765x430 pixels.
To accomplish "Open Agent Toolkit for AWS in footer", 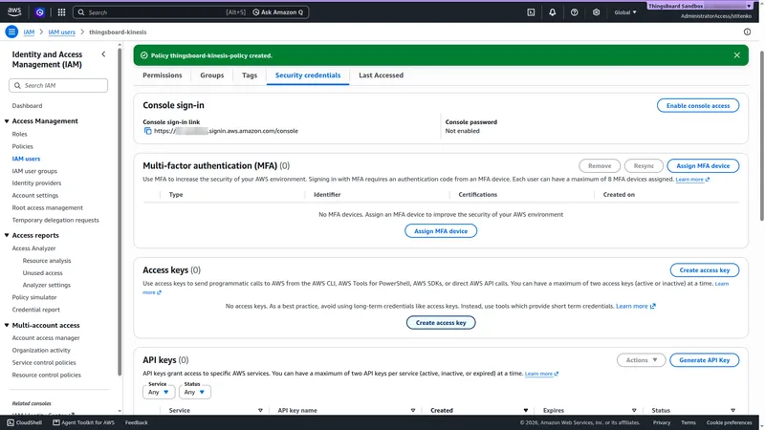I will coord(83,422).
